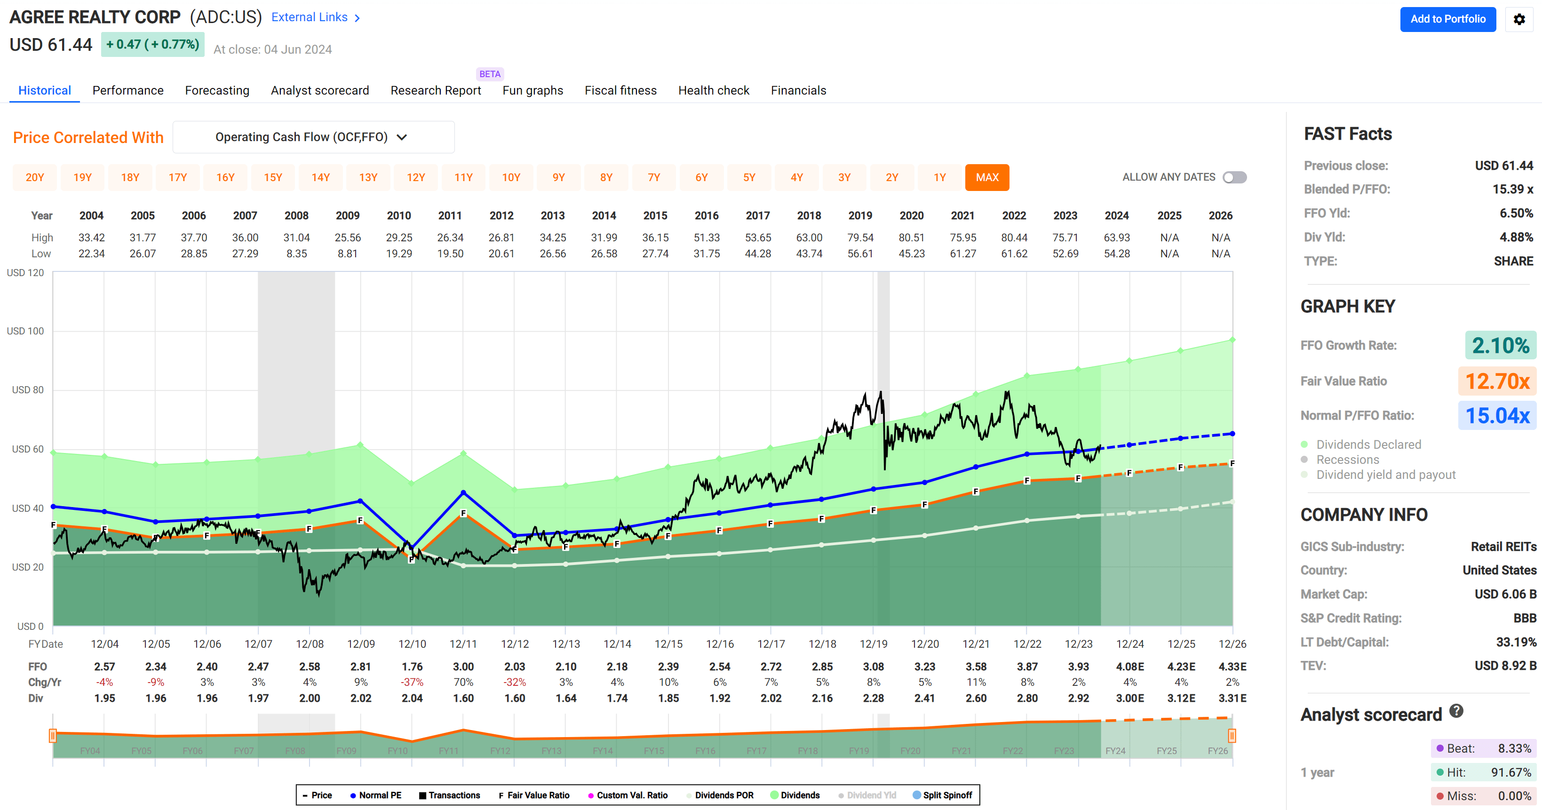Toggle Fair Value Ratio legend item

coord(533,795)
